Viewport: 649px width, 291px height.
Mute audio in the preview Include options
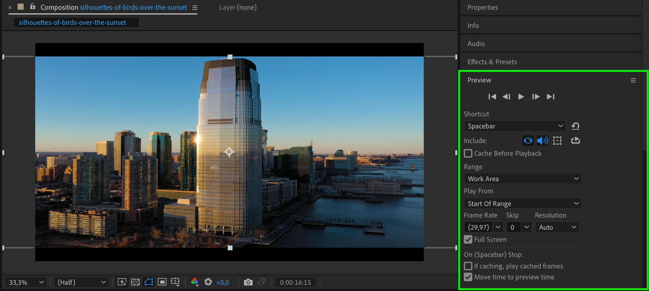[x=543, y=140]
